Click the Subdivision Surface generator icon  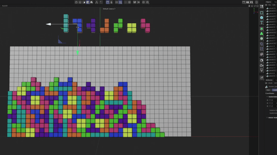coord(262,29)
